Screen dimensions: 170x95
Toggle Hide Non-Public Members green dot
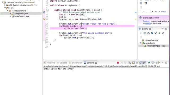coord(159,33)
